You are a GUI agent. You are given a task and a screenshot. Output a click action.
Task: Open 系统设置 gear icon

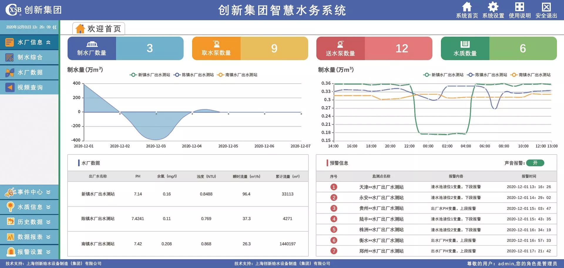[x=493, y=6]
